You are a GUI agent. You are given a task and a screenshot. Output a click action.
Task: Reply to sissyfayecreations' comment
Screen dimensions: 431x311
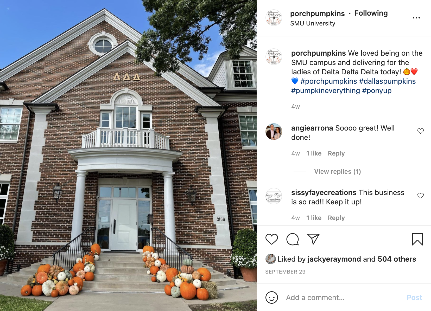click(336, 218)
